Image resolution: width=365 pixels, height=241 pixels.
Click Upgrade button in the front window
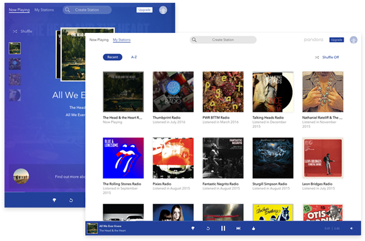[337, 40]
